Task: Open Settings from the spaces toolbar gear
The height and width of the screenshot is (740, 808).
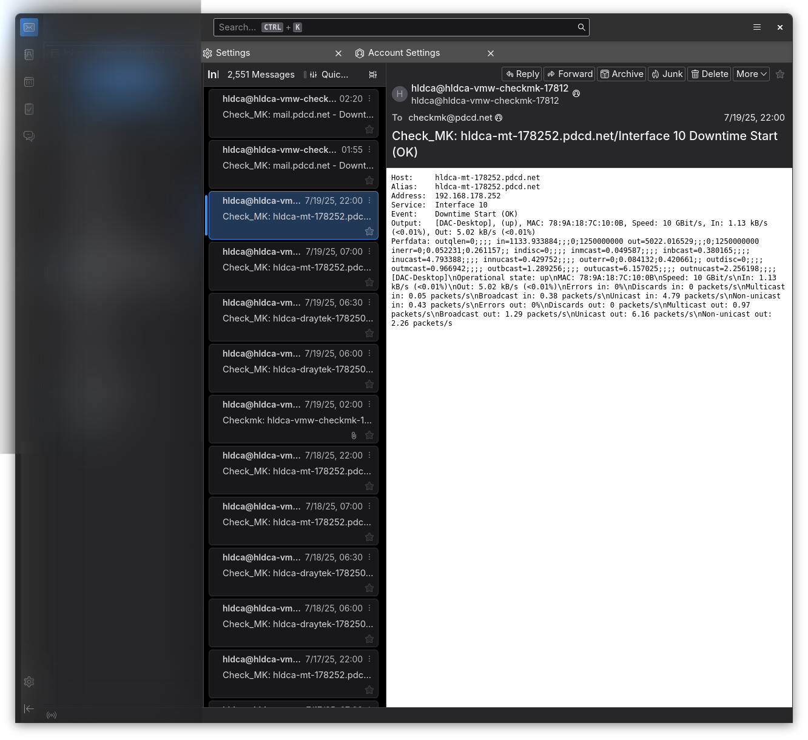Action: tap(29, 682)
